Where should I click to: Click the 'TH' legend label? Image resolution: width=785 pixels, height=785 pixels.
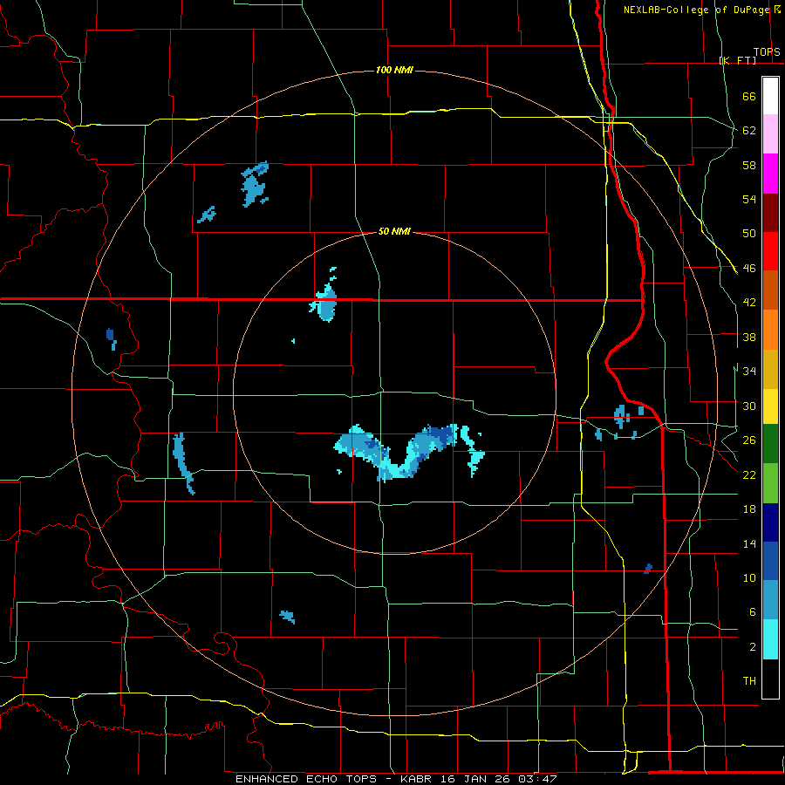[x=749, y=681]
